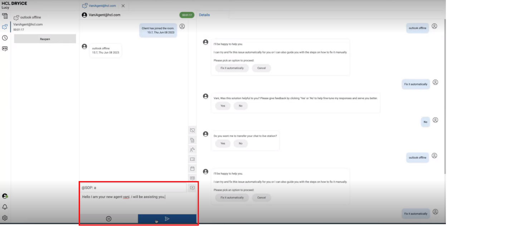Image resolution: width=512 pixels, height=243 pixels.
Task: Click the calendar icon in the chat toolbar
Action: tap(192, 168)
